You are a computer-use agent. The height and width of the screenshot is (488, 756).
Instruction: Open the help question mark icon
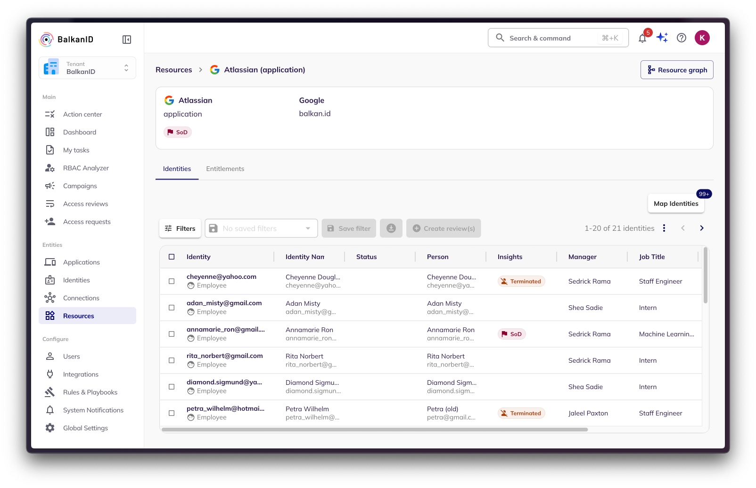pos(682,38)
